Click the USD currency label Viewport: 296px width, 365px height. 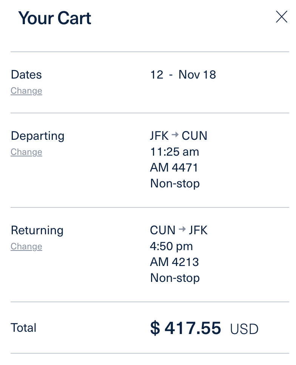(x=244, y=329)
